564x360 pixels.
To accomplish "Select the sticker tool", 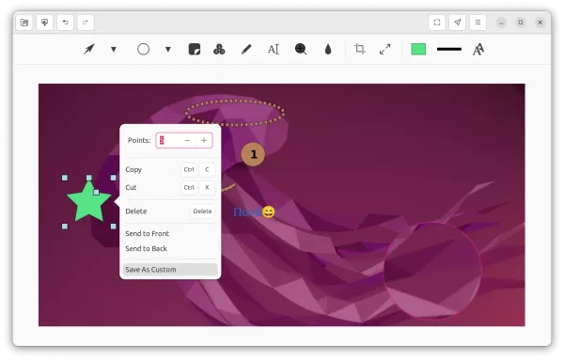I will pos(195,49).
